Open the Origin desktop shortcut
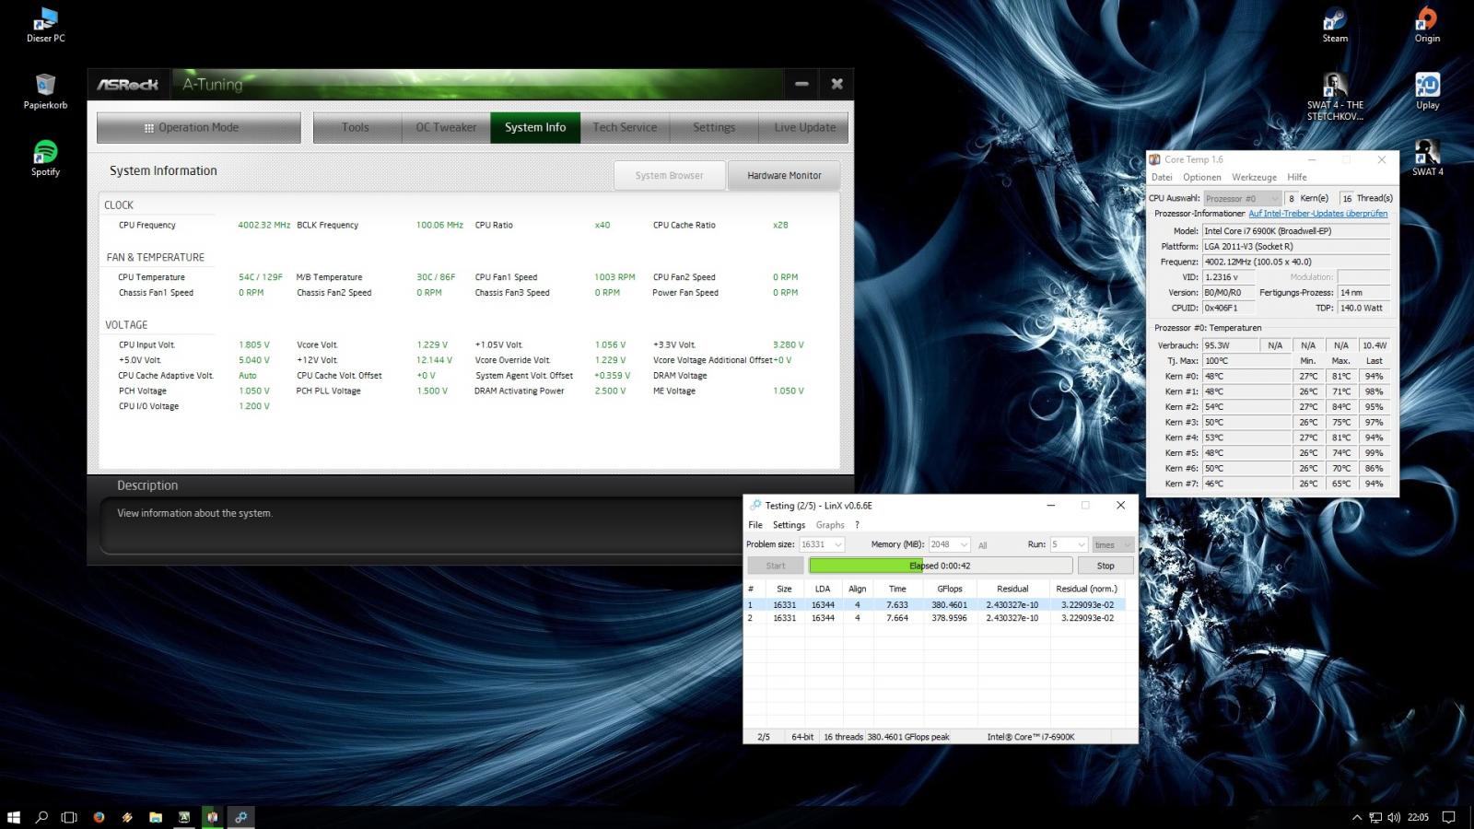Image resolution: width=1474 pixels, height=829 pixels. point(1427,25)
